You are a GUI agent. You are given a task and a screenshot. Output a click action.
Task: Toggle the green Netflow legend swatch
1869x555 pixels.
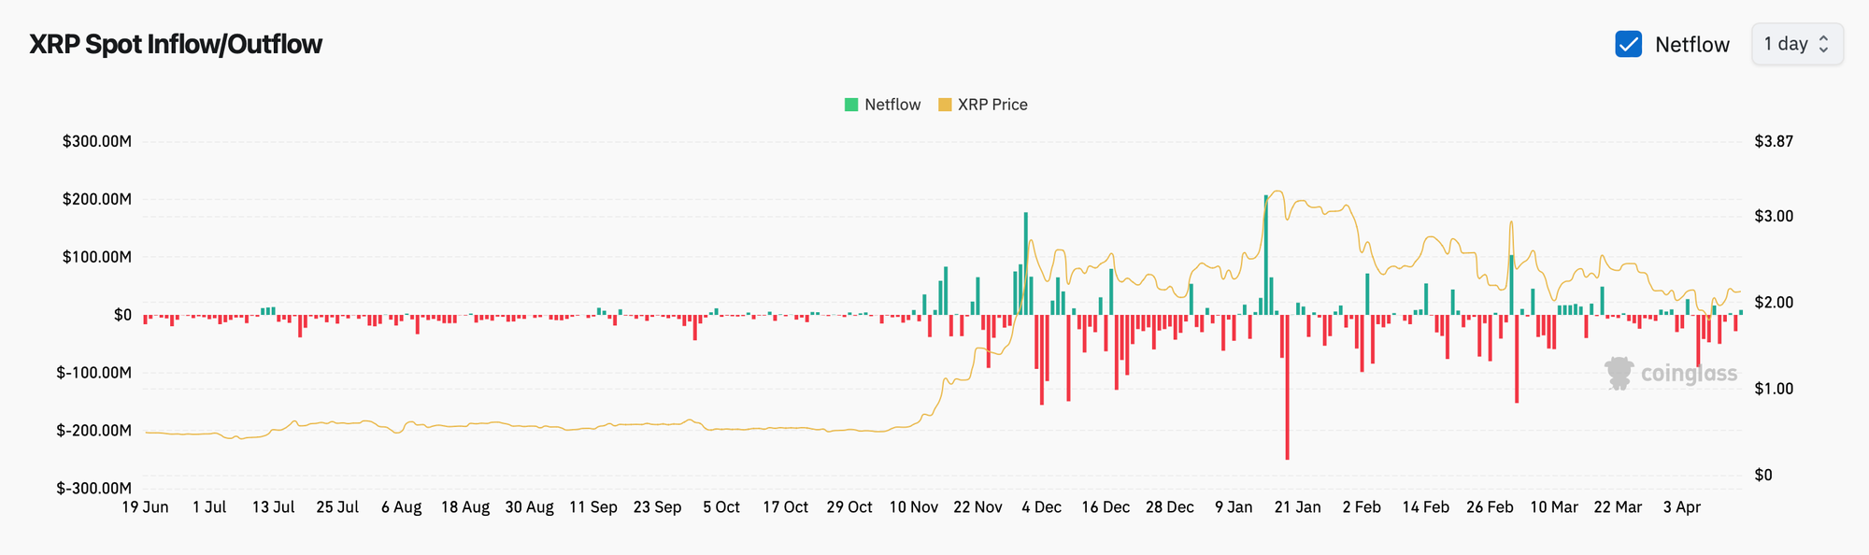850,105
